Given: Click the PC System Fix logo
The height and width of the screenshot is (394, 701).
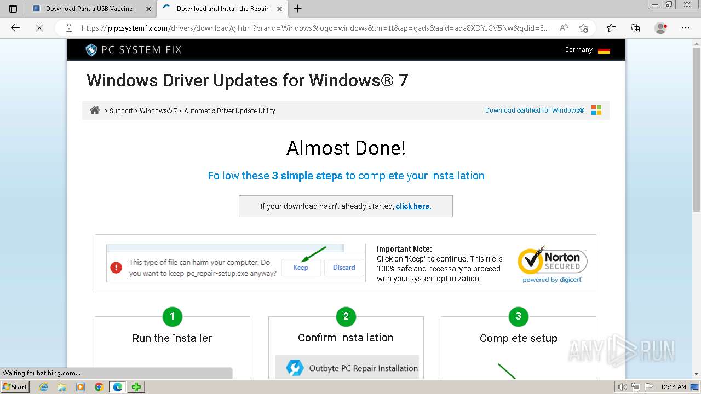Looking at the screenshot, I should 133,50.
